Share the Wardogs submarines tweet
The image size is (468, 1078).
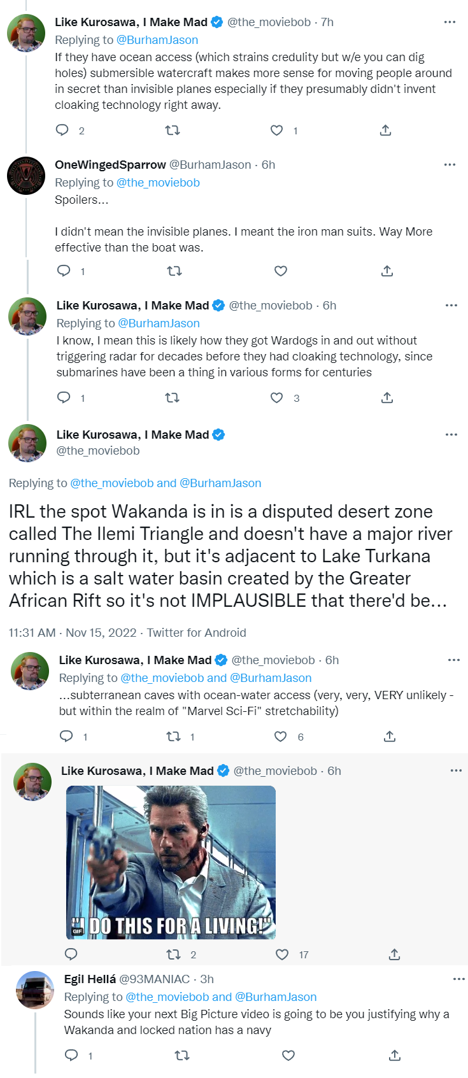(x=387, y=398)
